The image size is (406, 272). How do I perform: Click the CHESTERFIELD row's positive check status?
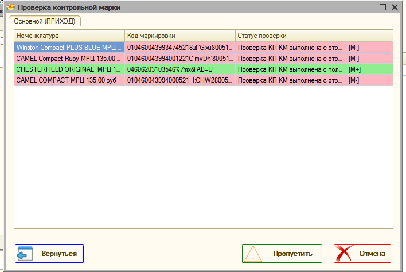[x=291, y=69]
